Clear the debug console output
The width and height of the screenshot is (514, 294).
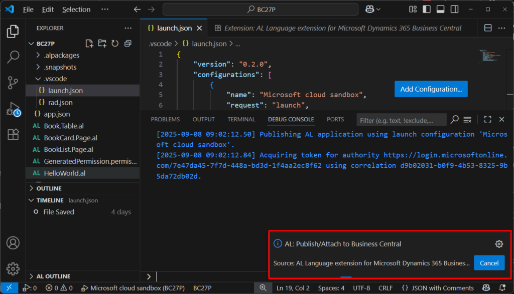467,120
